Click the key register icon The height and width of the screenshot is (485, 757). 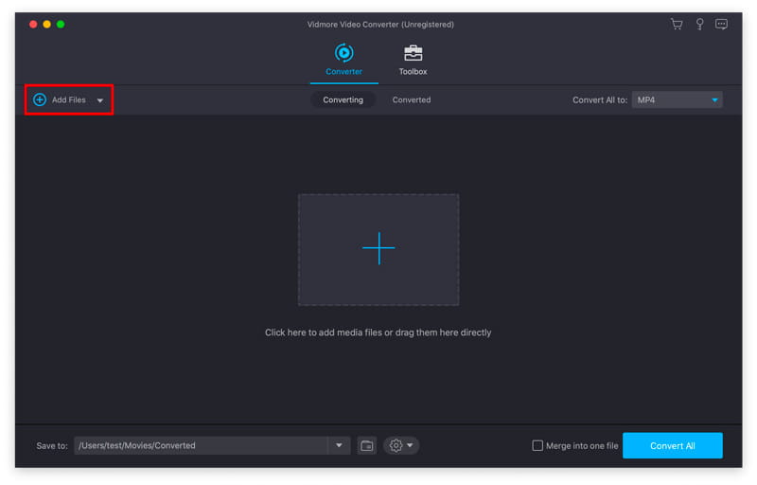tap(700, 24)
